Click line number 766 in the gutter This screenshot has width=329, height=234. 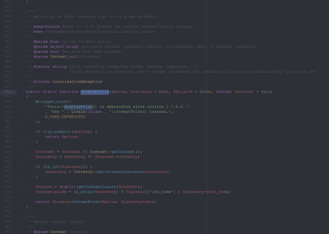(x=7, y=152)
